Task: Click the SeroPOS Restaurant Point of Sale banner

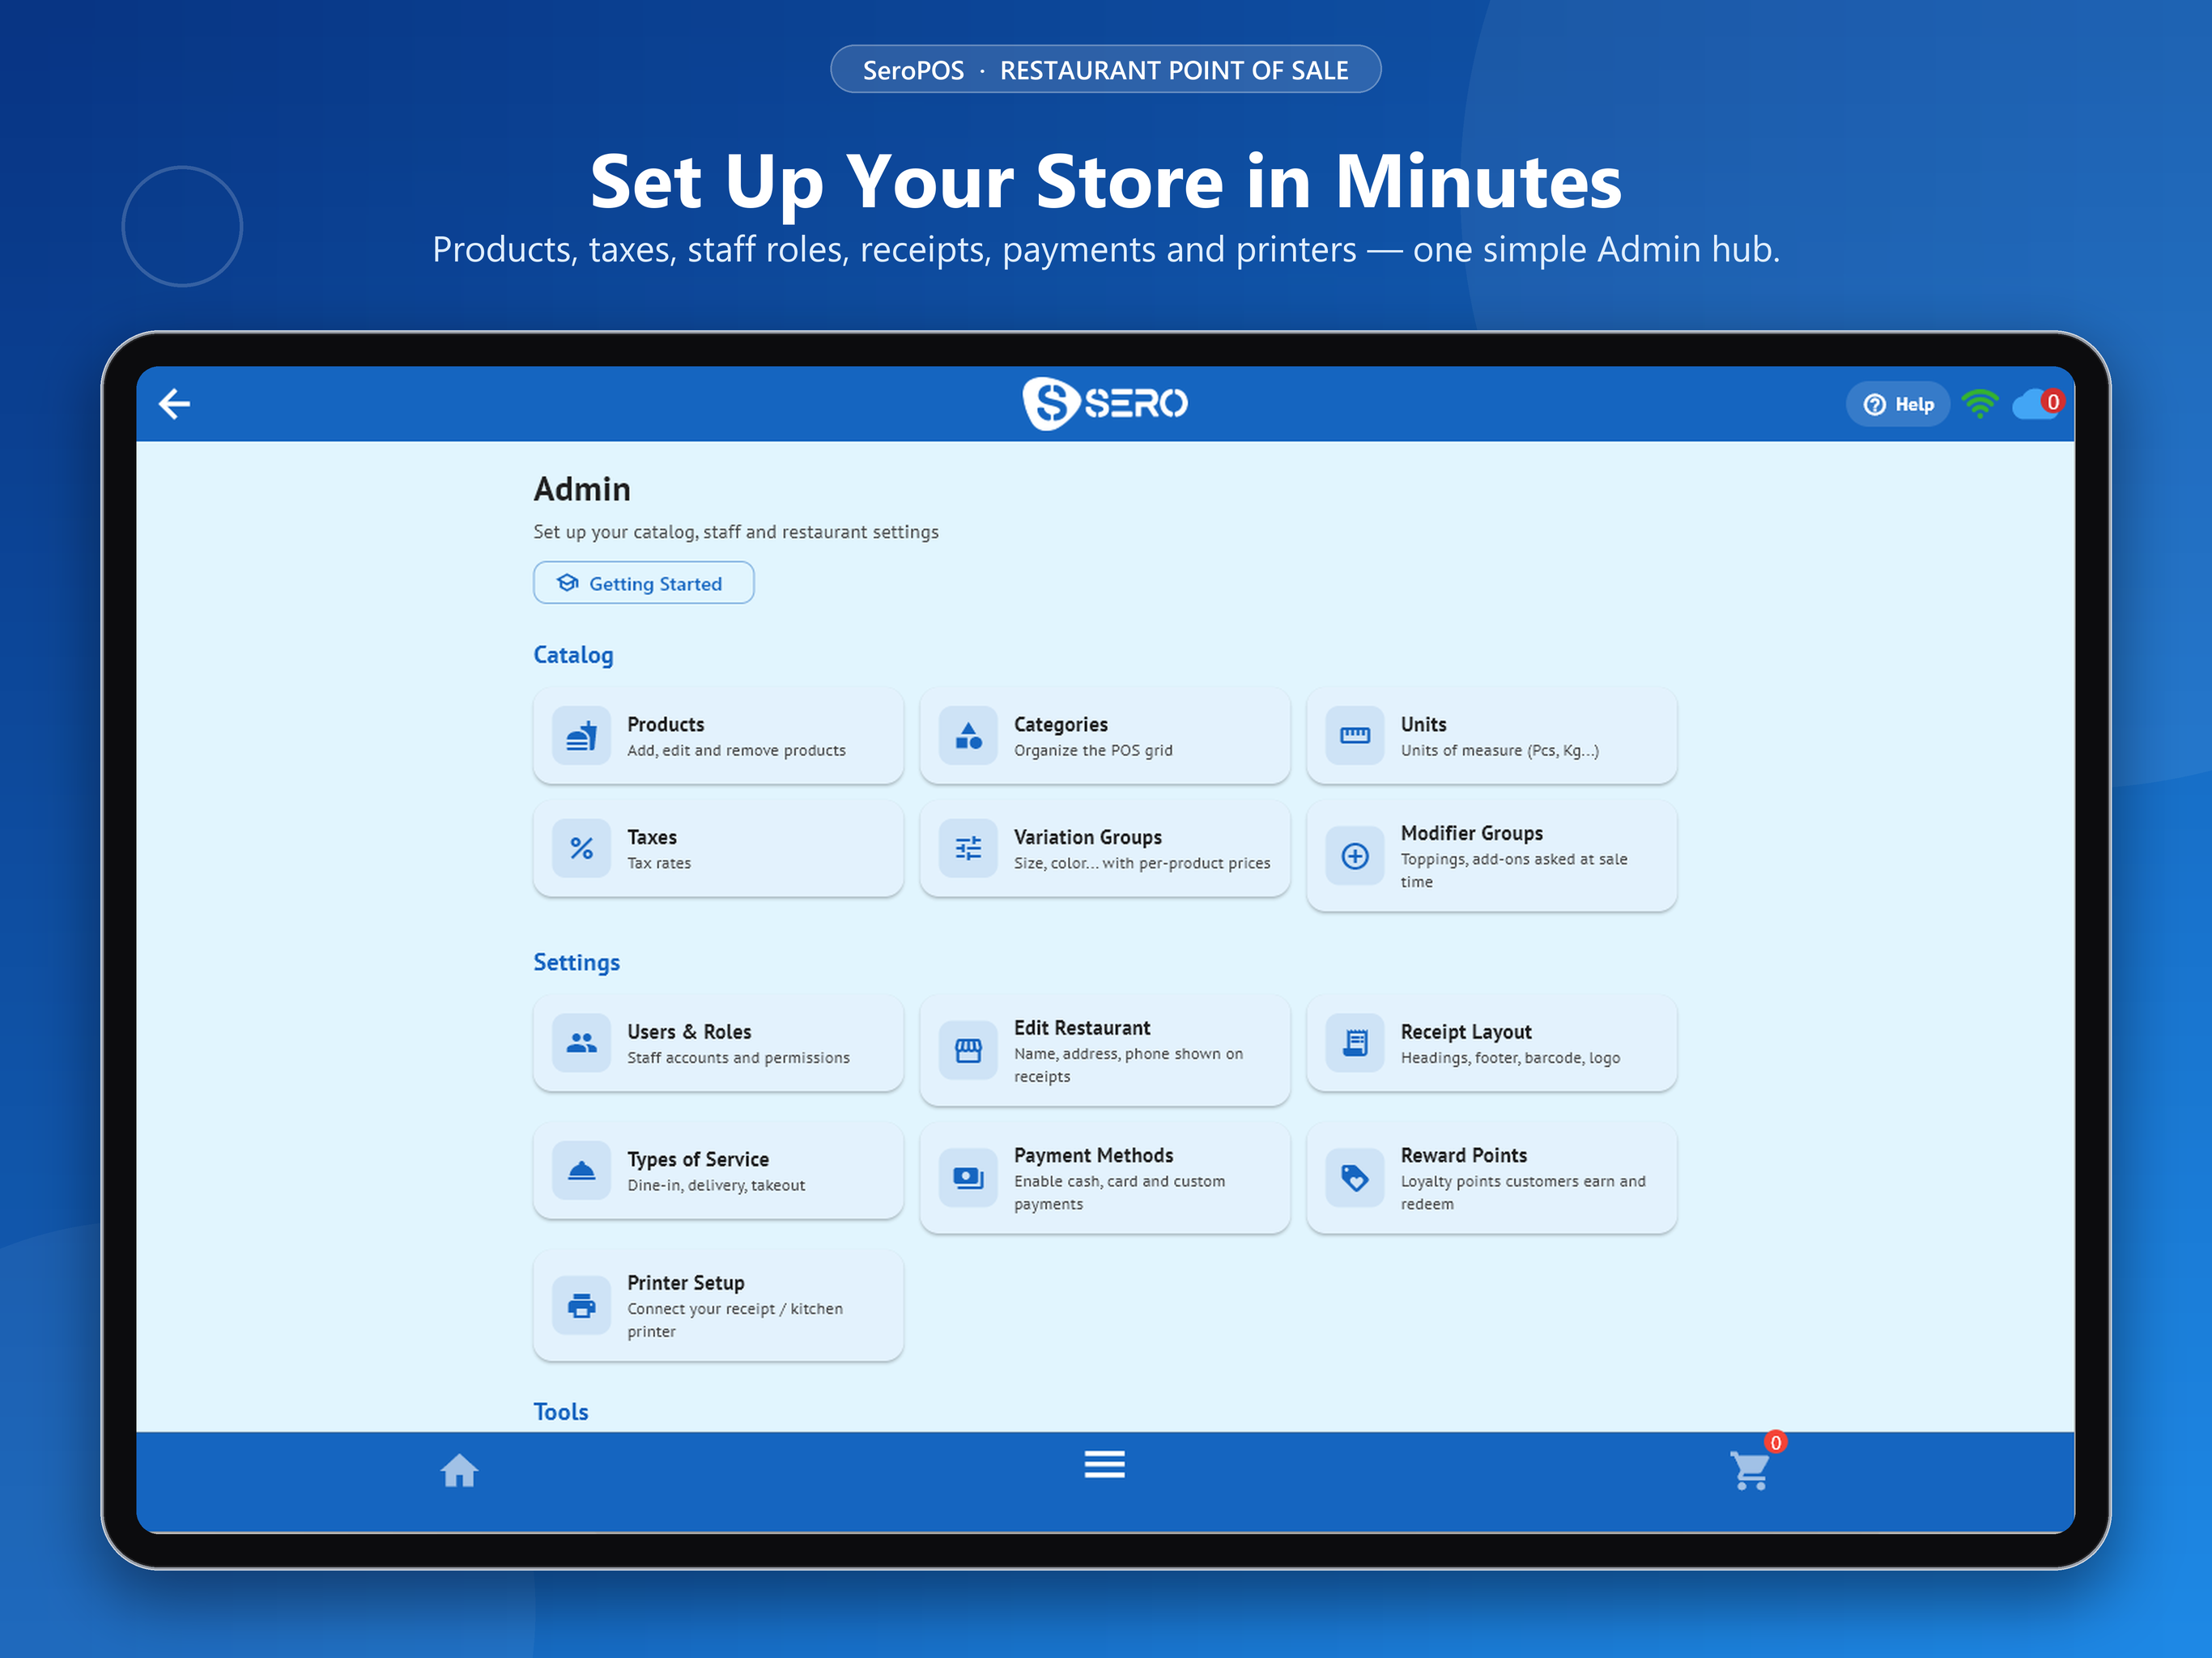Action: click(1105, 69)
